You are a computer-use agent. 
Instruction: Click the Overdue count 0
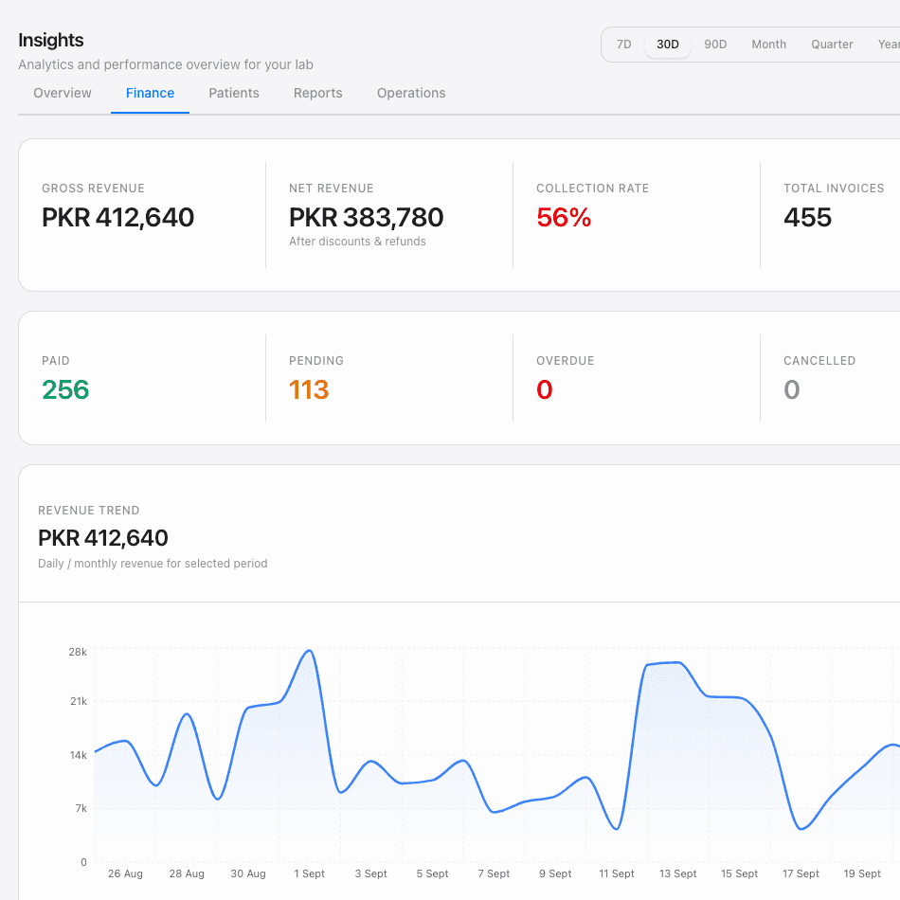(x=544, y=389)
